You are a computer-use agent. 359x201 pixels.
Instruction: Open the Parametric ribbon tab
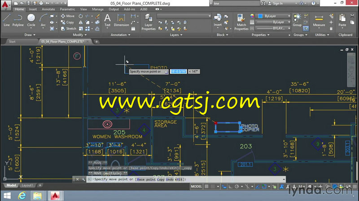67,9
